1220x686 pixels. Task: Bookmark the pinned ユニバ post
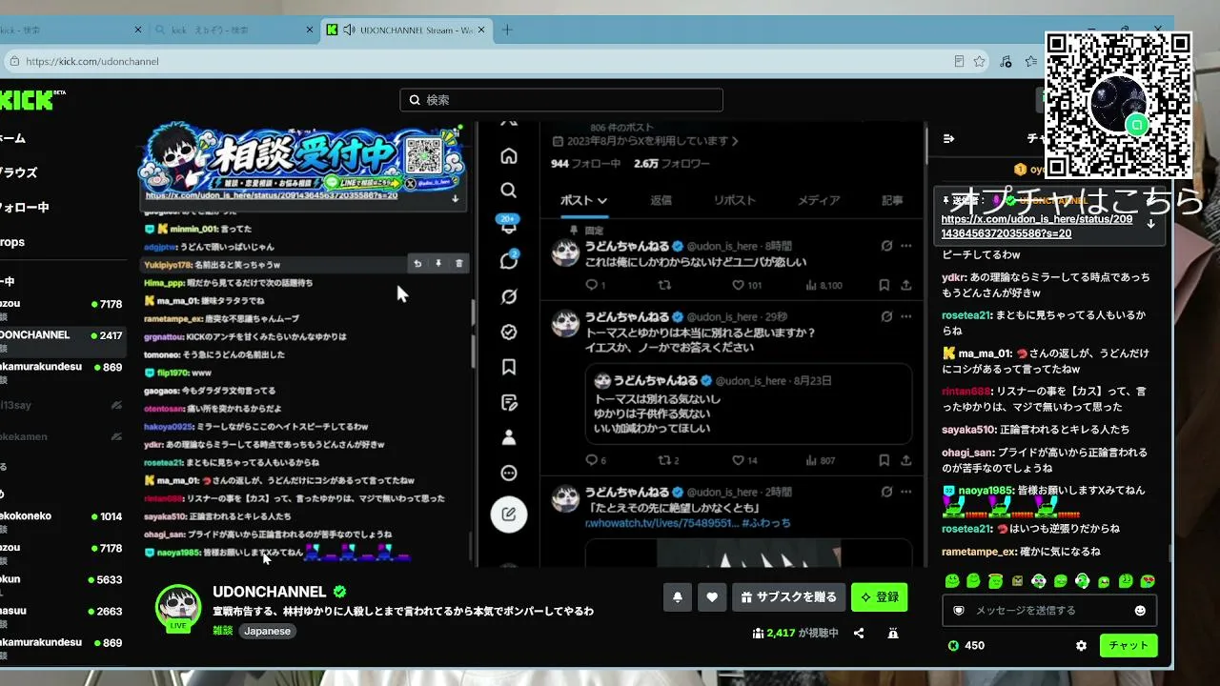(884, 285)
